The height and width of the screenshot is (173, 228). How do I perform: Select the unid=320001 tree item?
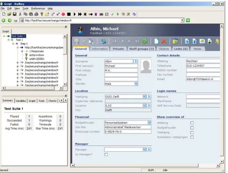pos(37,59)
